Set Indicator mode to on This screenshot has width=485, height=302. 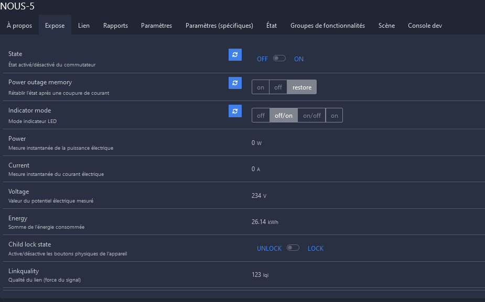tap(335, 116)
